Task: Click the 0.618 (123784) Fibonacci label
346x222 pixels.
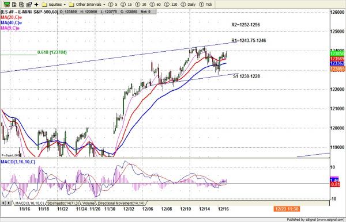Action: click(x=52, y=52)
